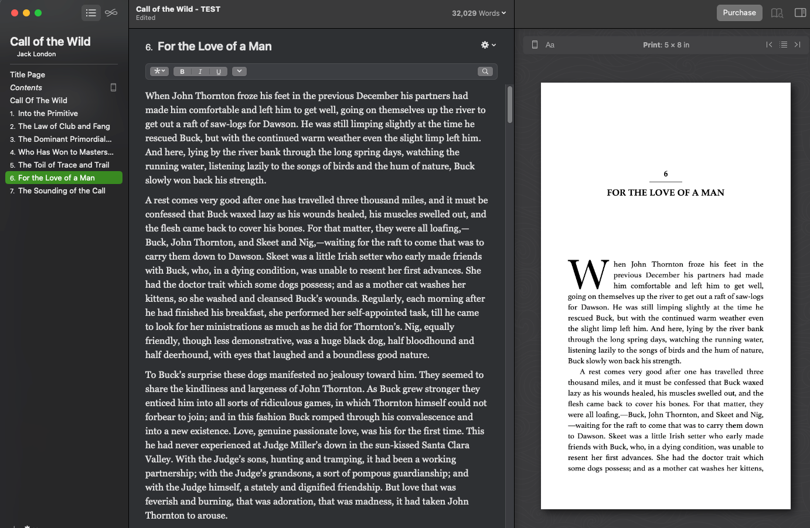810x528 pixels.
Task: Select the Title Page entry in the sidebar
Action: [x=27, y=74]
